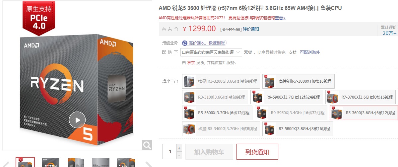Choose the R7-5800X 3.8GHz option

(298, 129)
